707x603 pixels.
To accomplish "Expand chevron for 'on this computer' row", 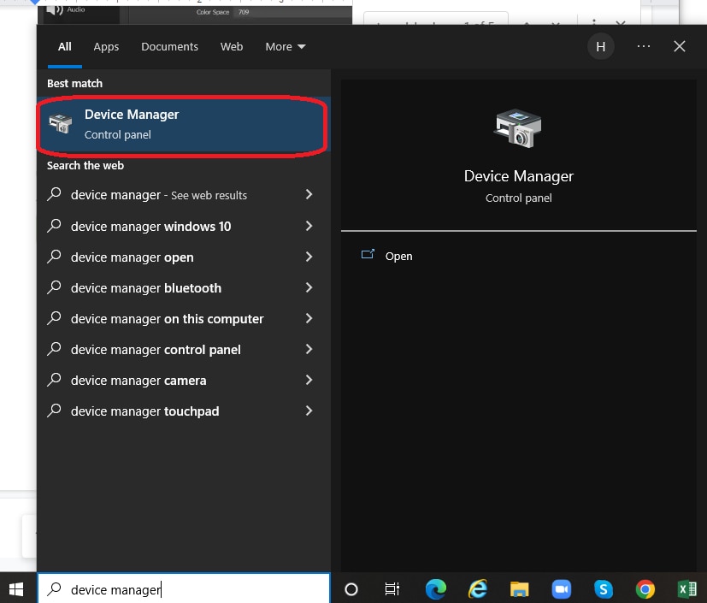I will tap(309, 318).
